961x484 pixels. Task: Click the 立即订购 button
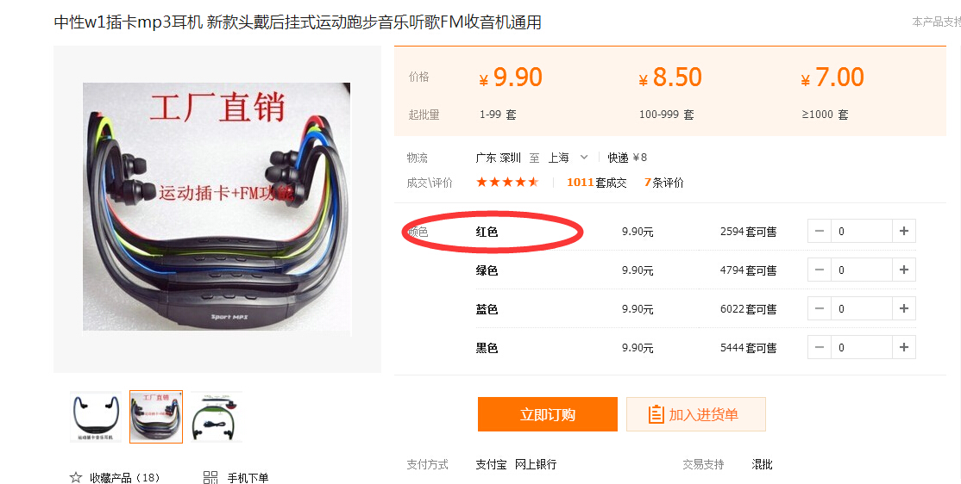point(547,414)
